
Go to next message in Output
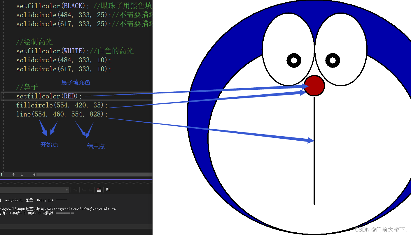pos(90,190)
